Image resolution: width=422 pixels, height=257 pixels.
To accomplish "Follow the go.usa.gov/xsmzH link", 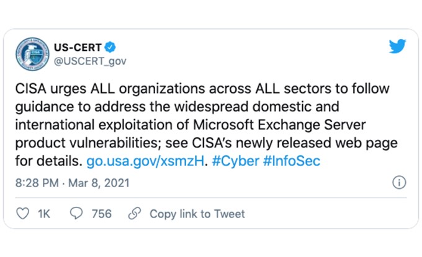I will tap(145, 161).
